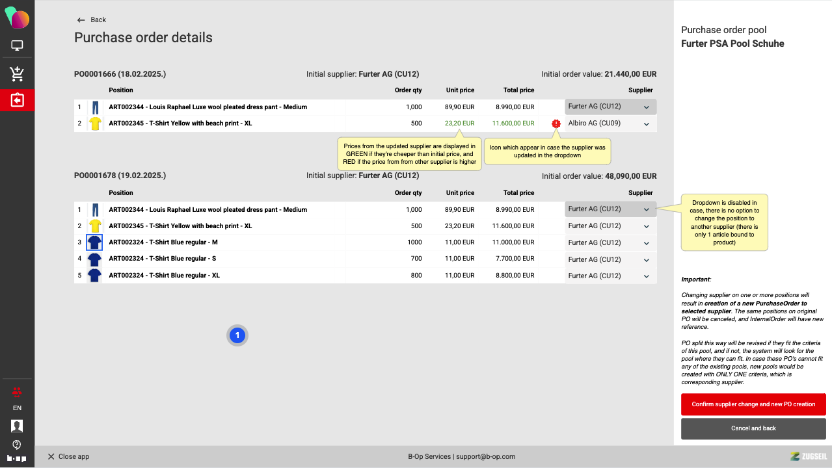
Task: Select the blue T-Shirt M thumbnail
Action: 95,242
